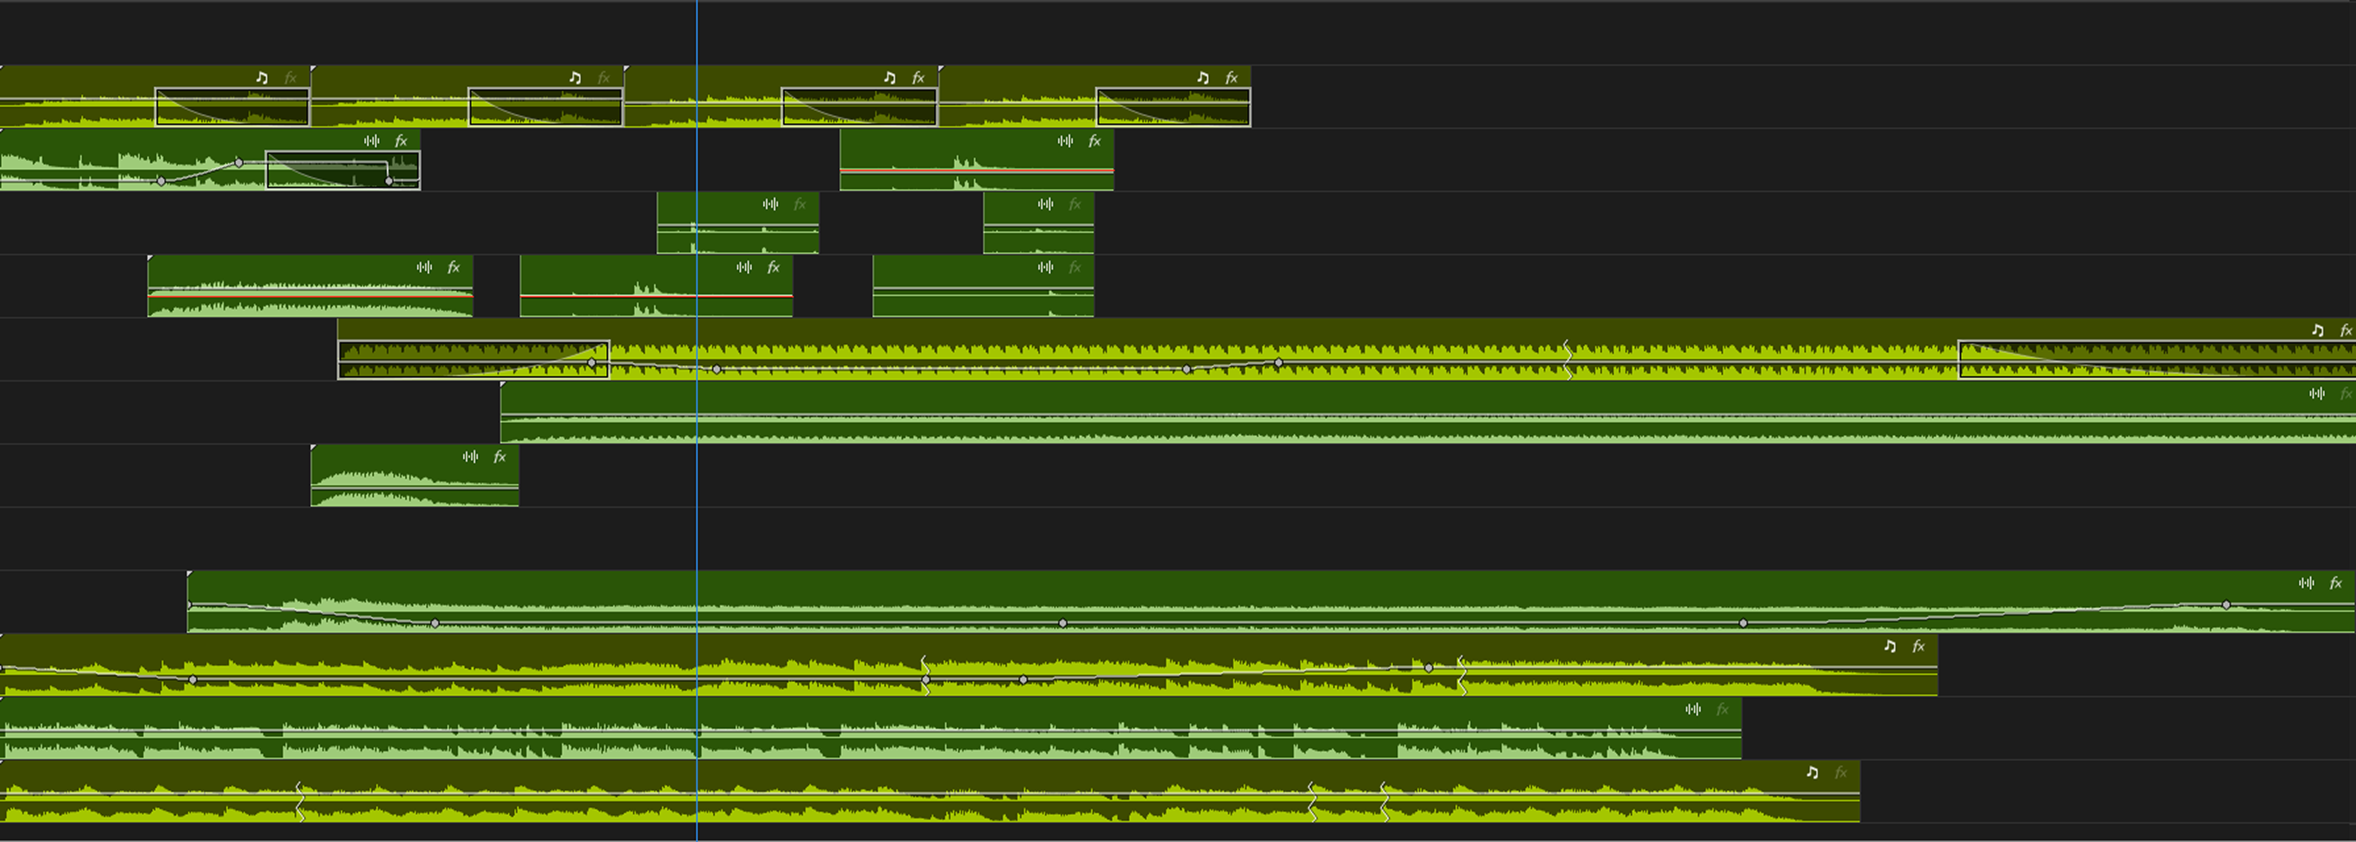Click the music note icon on the topmost clip

tap(261, 78)
